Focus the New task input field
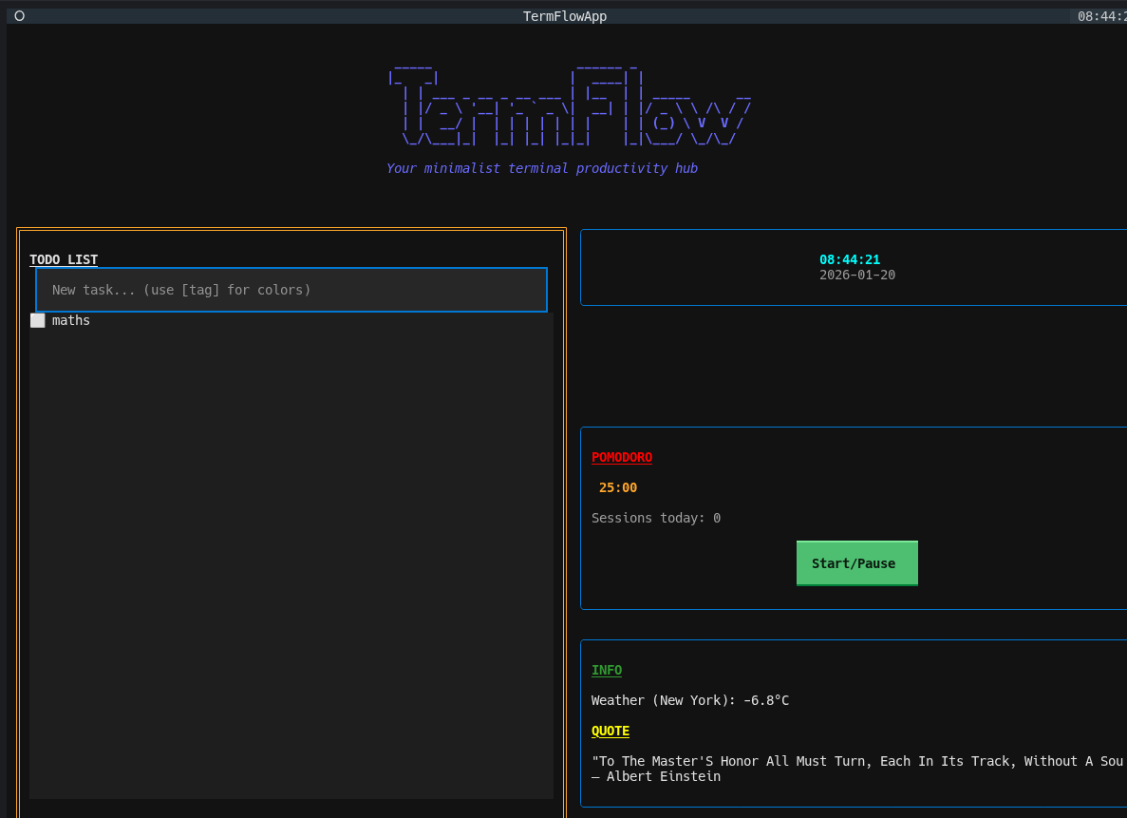The image size is (1127, 818). [291, 290]
